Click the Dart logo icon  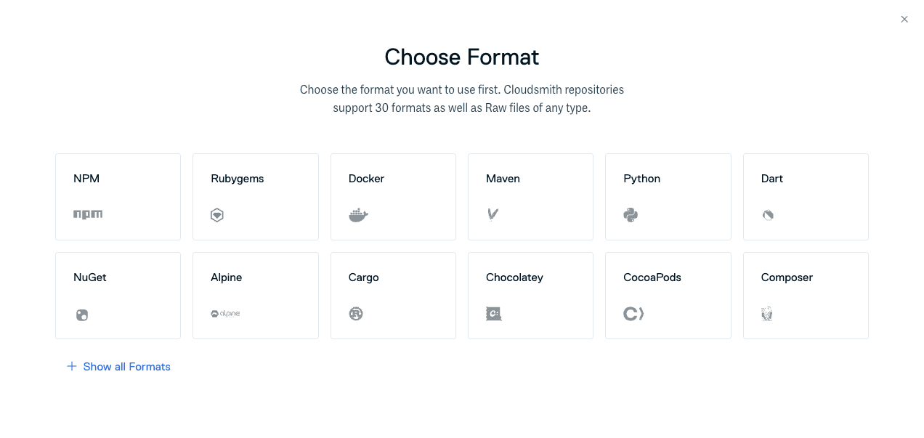point(768,215)
